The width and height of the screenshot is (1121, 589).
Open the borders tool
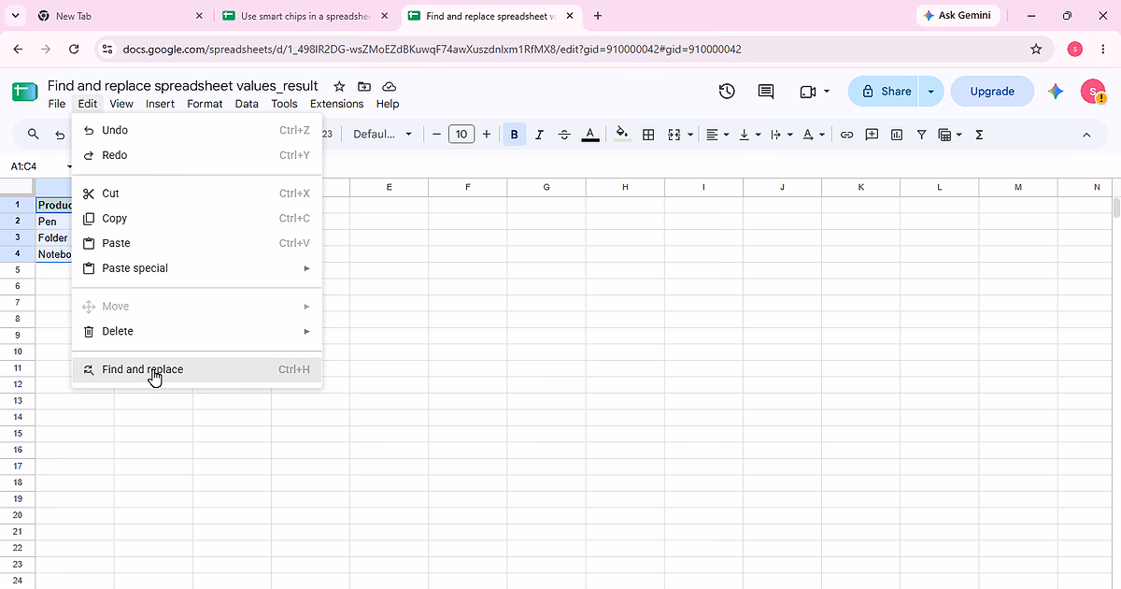click(x=648, y=135)
